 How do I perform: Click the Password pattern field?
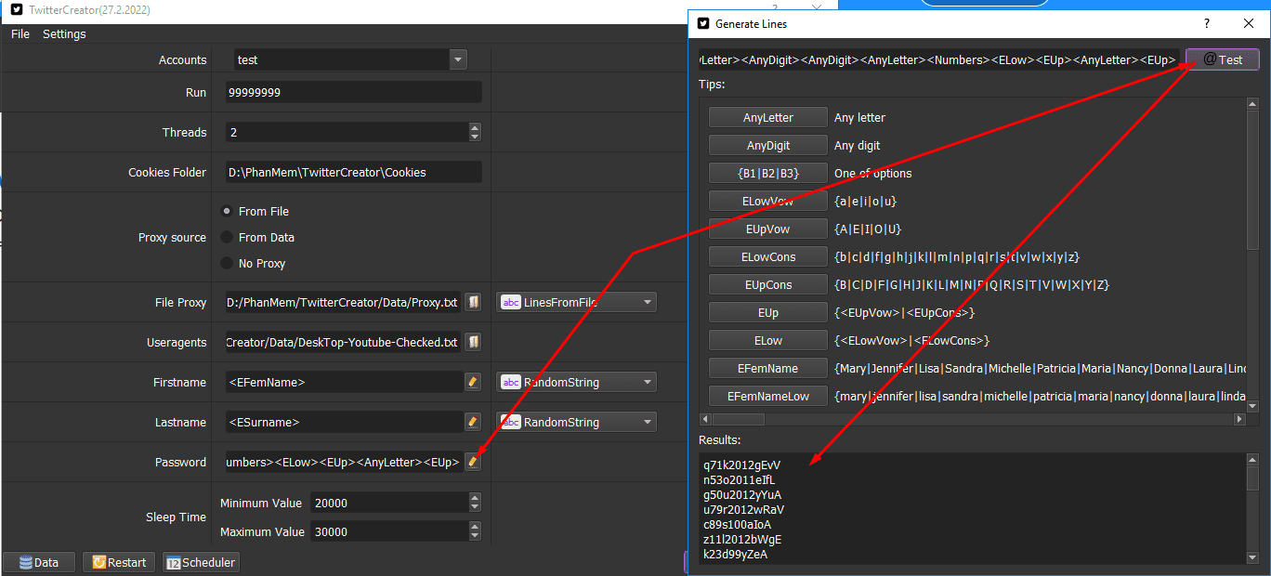tap(344, 462)
